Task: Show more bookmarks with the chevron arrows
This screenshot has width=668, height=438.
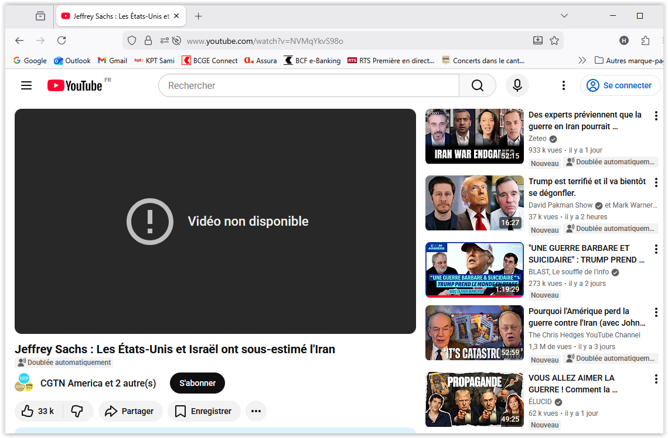Action: [x=582, y=60]
